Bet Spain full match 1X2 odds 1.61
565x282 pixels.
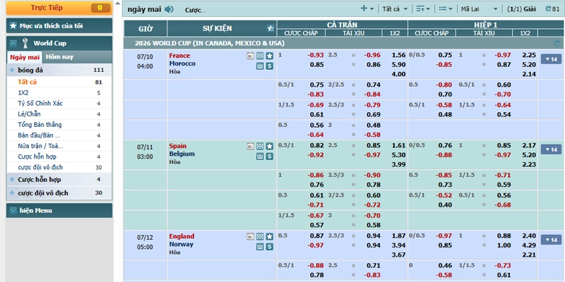coord(399,146)
